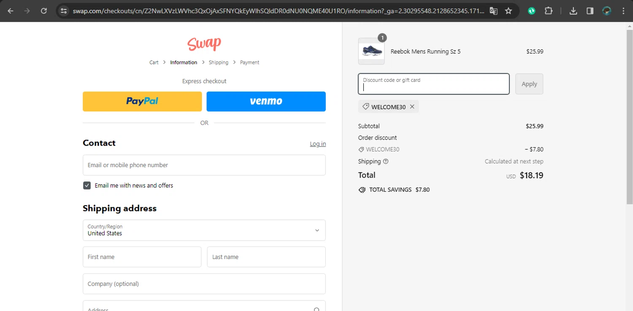Jump to the Shipping breadcrumb step
This screenshot has width=633, height=311.
(219, 62)
